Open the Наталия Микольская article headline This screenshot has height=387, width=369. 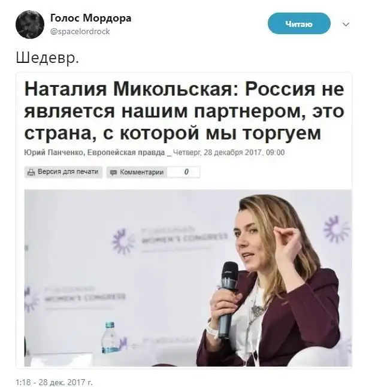pos(184,111)
